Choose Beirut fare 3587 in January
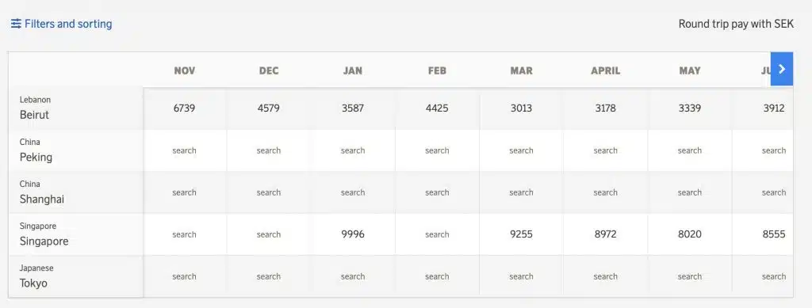 [353, 108]
